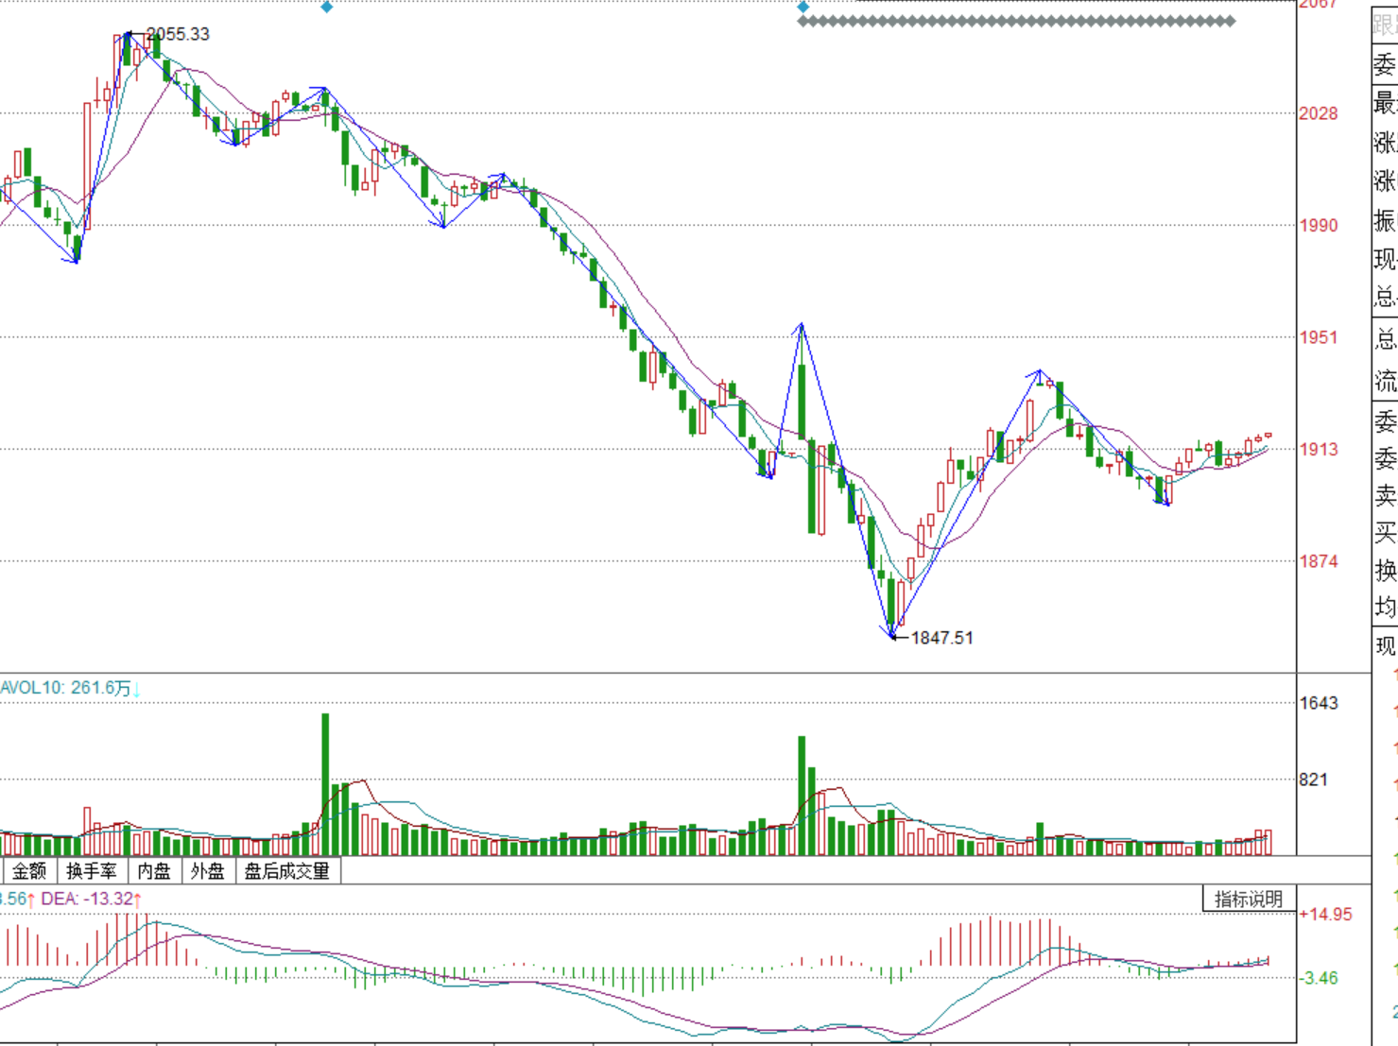Click the blue diamond above the gray row
The image size is (1398, 1046).
pyautogui.click(x=803, y=8)
